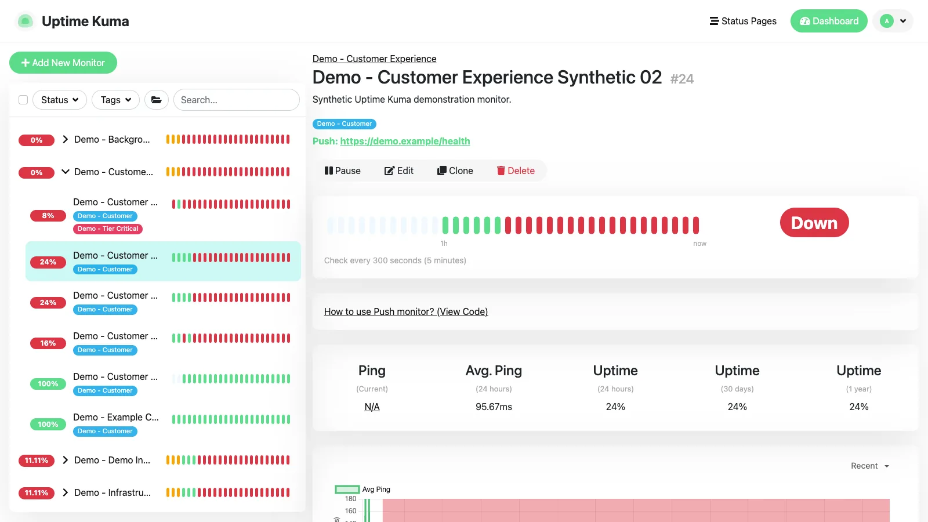The image size is (928, 522).
Task: Select the highlighted 24% Demo - Customer monitor
Action: (163, 261)
